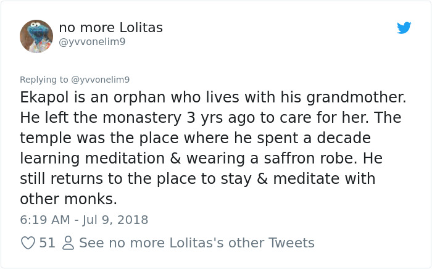Select "See no more Lolitas's other Tweets"
This screenshot has width=432, height=269.
point(197,243)
